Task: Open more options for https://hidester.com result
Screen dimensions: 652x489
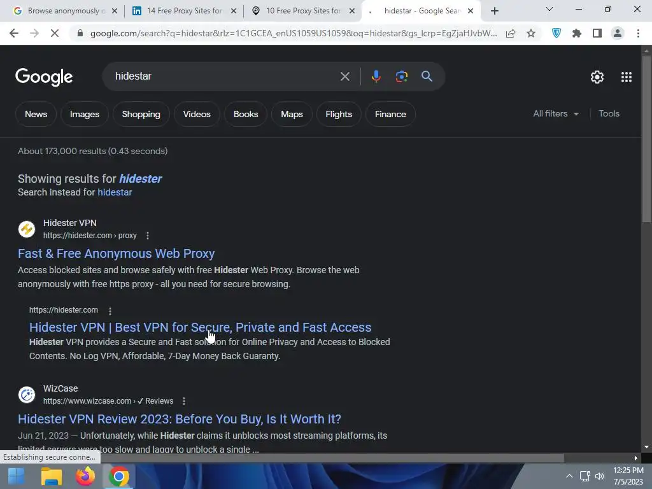Action: tap(110, 311)
